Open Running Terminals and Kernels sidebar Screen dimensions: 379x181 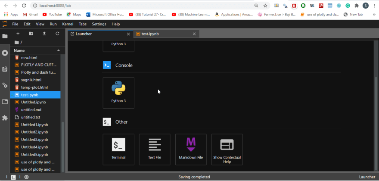[x=5, y=53]
